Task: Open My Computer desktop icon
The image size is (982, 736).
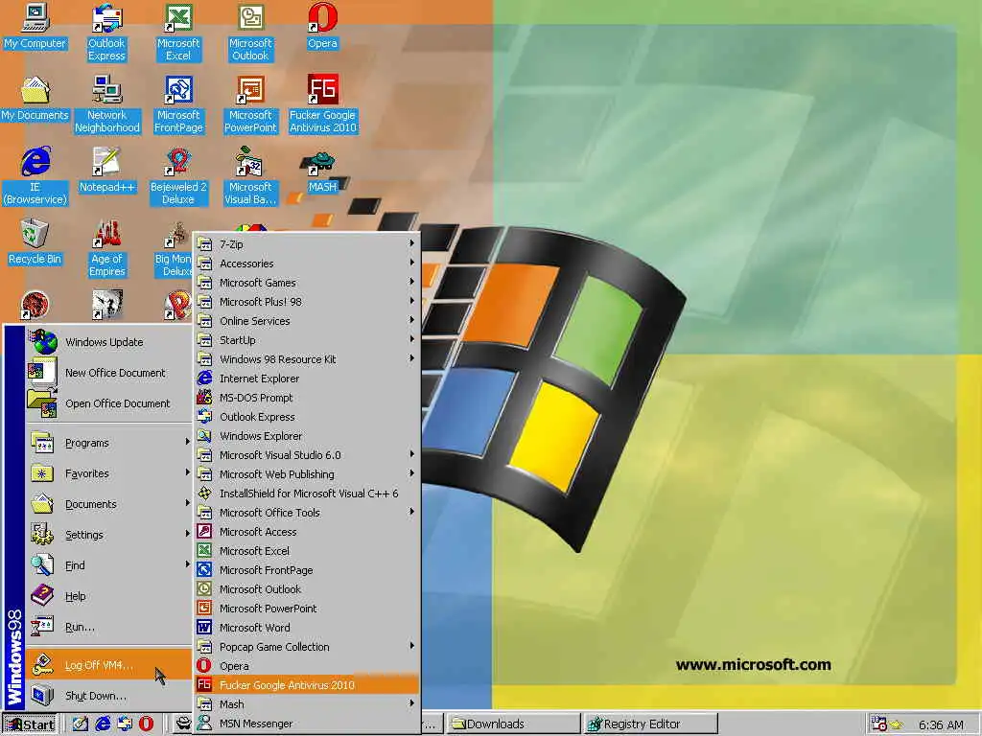Action: (35, 26)
